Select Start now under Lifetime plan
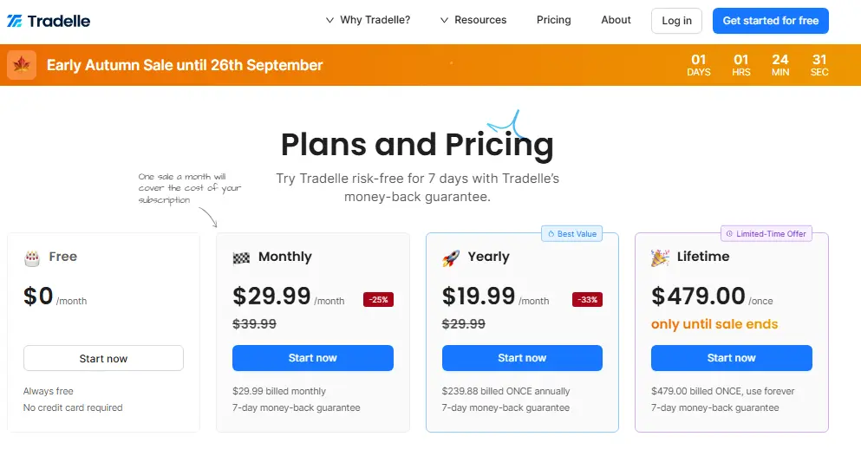The width and height of the screenshot is (861, 469). coord(731,358)
